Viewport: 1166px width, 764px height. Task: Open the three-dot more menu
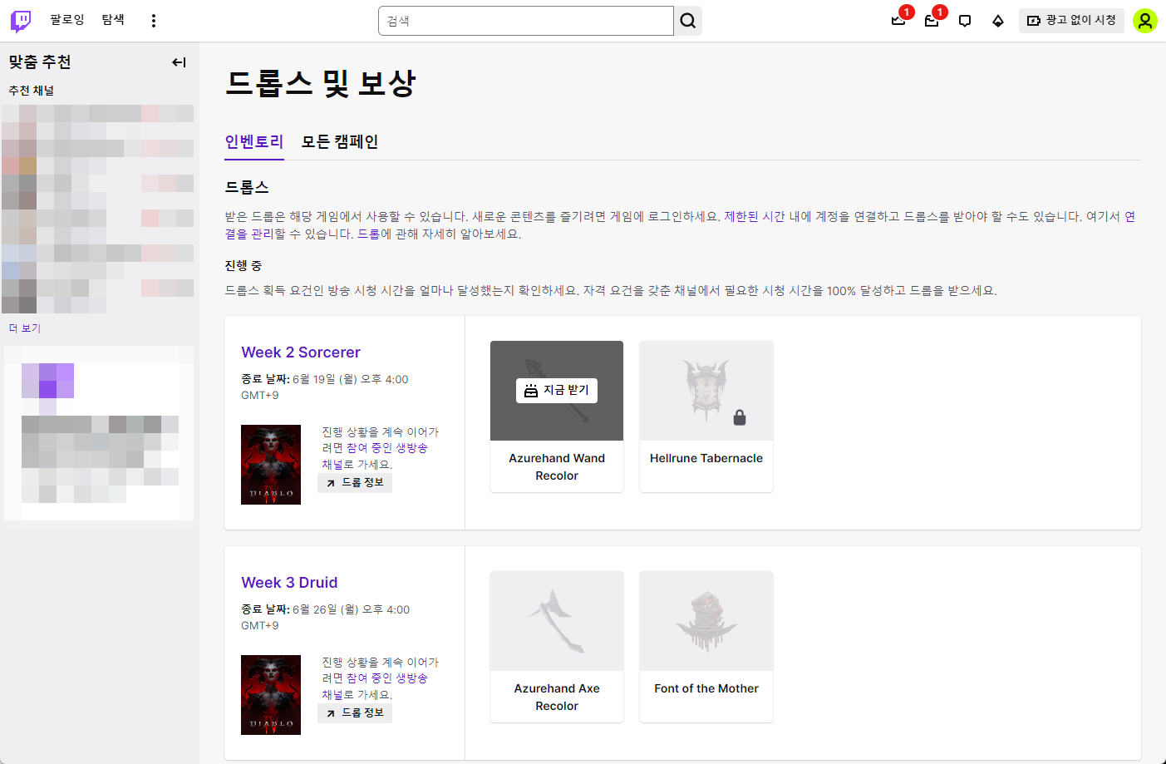pos(154,21)
